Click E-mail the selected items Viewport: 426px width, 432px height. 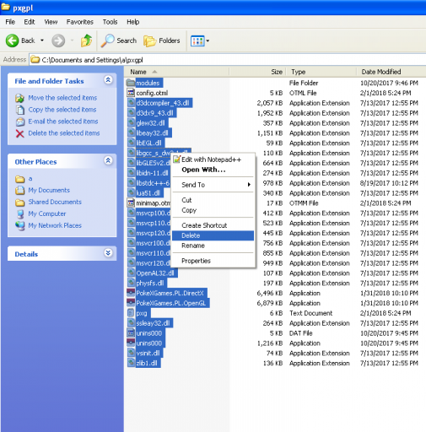click(x=63, y=121)
